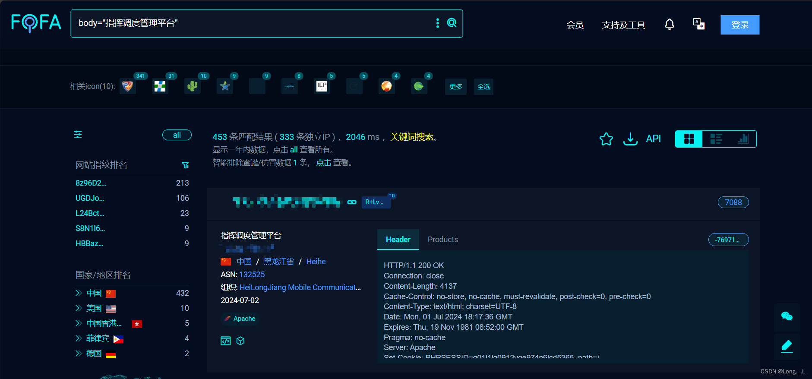This screenshot has width=812, height=379.
Task: Download the search results
Action: (630, 139)
